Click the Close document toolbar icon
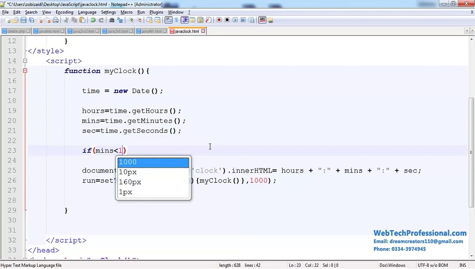This screenshot has height=269, width=475. point(40,20)
